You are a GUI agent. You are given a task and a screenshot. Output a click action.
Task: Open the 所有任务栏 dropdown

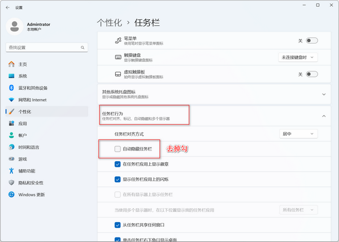tap(298, 210)
